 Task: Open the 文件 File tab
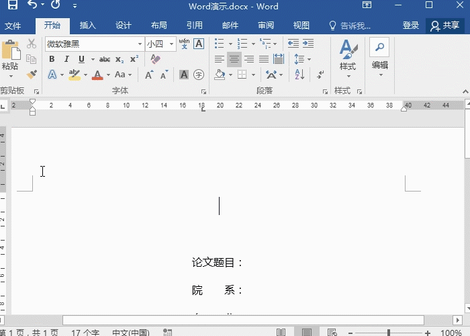tap(13, 26)
